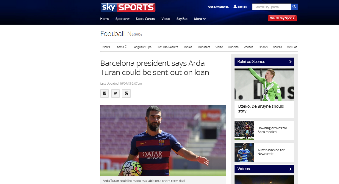Click the Sky Sports logo

pyautogui.click(x=128, y=7)
